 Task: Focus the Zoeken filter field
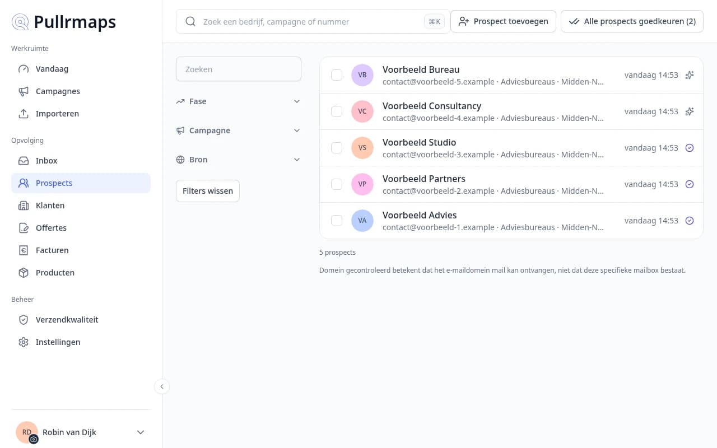239,69
